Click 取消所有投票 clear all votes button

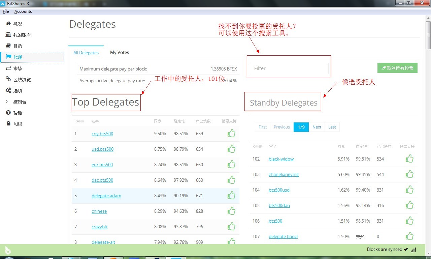coord(397,68)
